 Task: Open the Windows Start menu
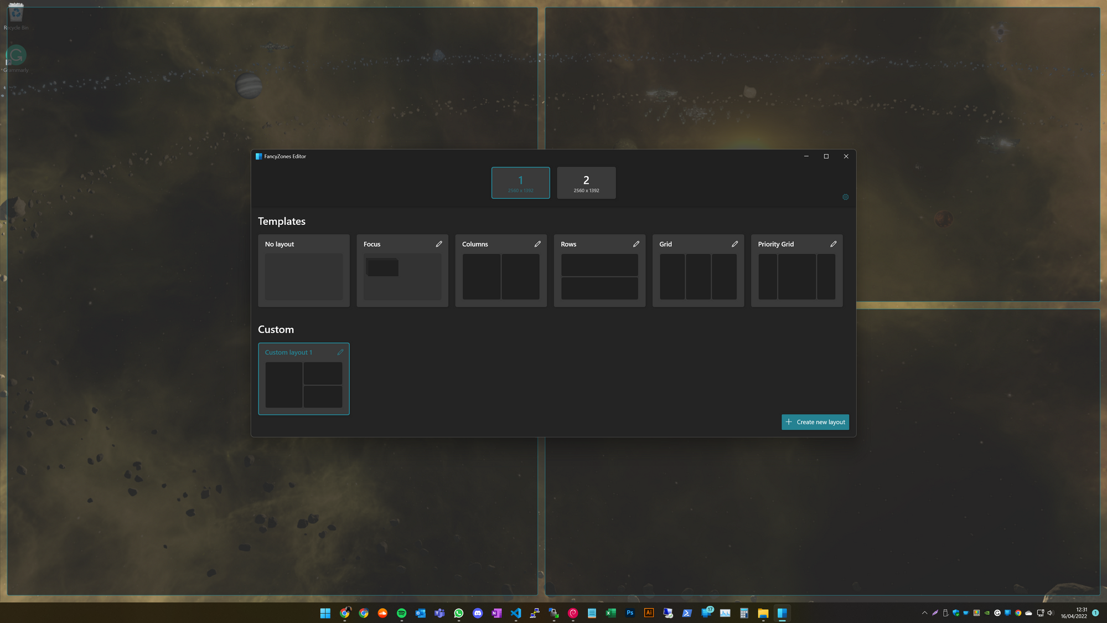pos(325,613)
